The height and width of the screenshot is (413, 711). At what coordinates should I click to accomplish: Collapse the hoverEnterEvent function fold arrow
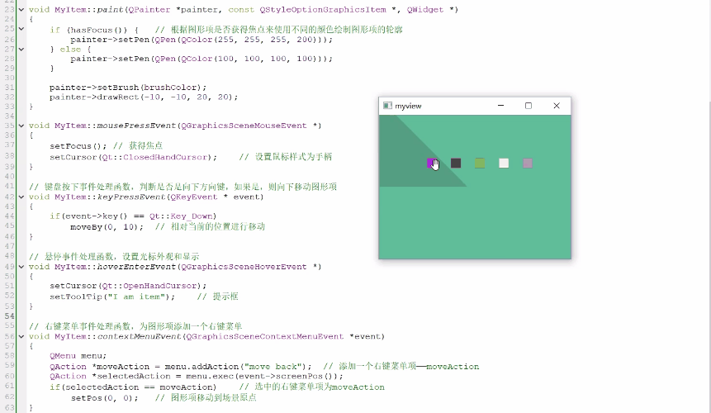(x=21, y=267)
